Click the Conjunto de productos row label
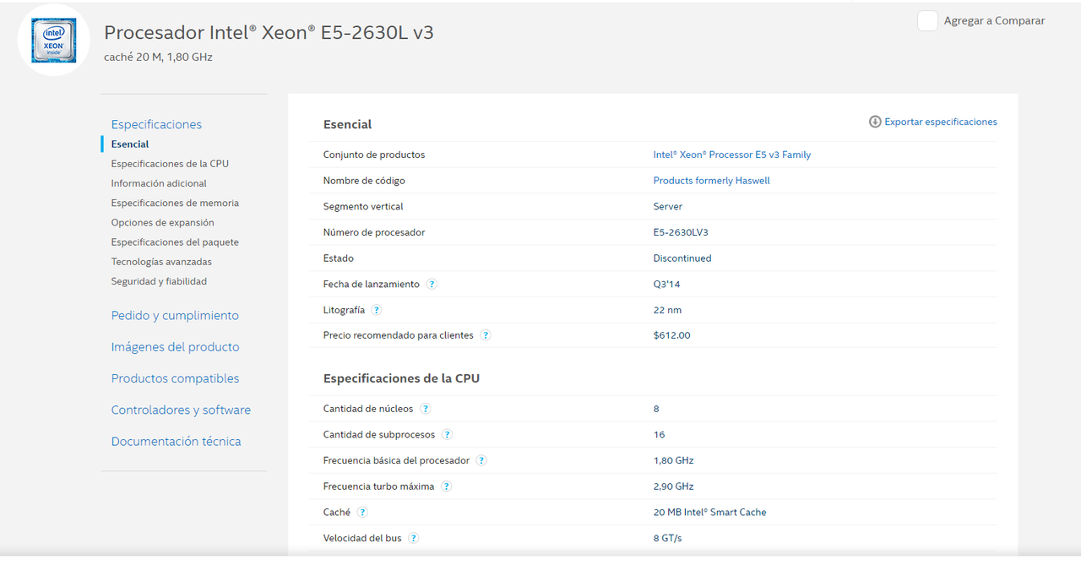The image size is (1081, 565). click(x=374, y=155)
